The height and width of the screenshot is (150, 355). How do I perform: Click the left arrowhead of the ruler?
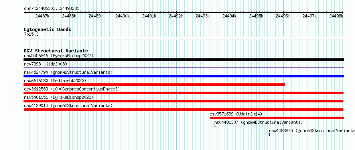coord(25,12)
